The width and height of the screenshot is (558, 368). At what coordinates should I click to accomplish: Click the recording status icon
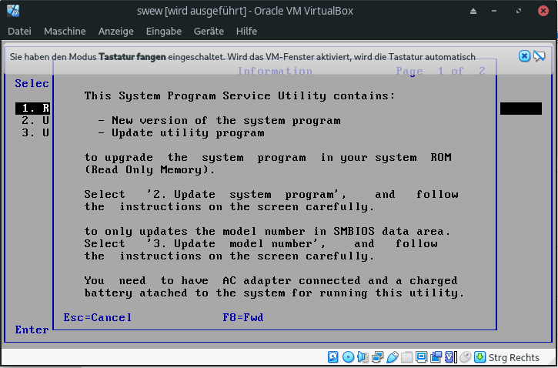coord(436,357)
